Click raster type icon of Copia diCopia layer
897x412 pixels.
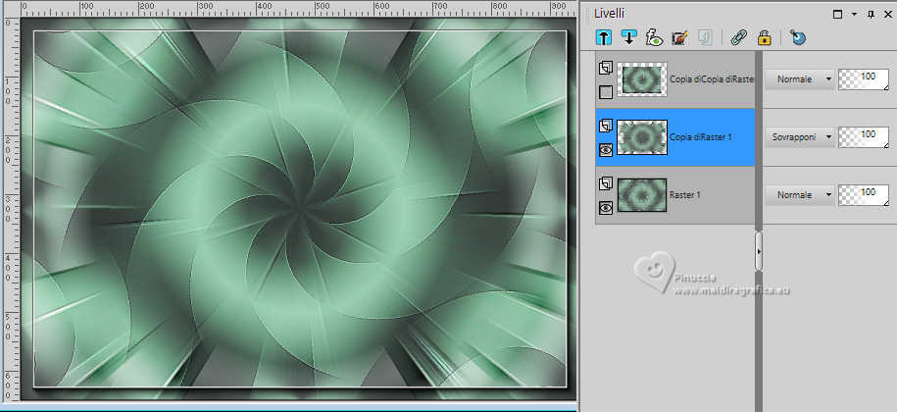tap(606, 68)
